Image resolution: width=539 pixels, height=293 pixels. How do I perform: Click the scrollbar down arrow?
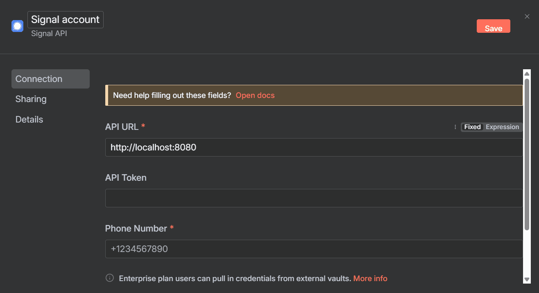pos(527,279)
